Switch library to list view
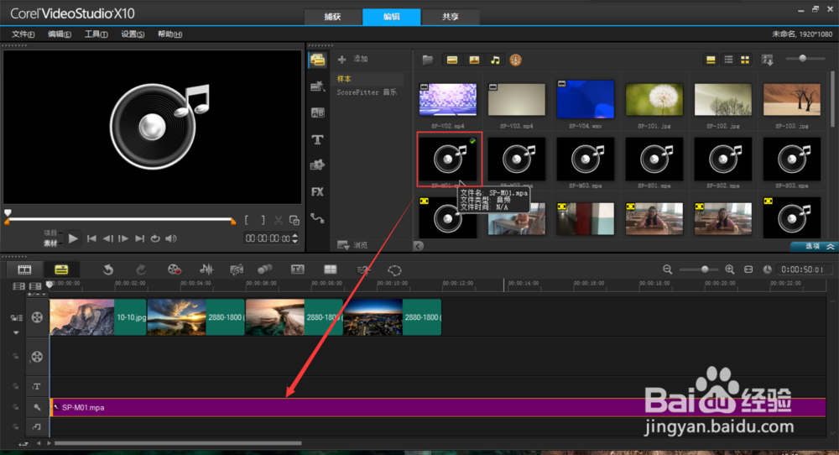The width and height of the screenshot is (839, 455). point(728,60)
